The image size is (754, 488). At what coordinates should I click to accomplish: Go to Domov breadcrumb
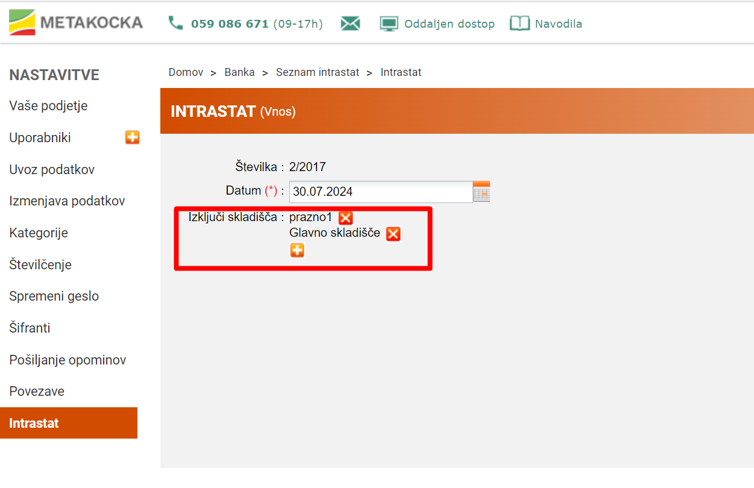point(186,72)
